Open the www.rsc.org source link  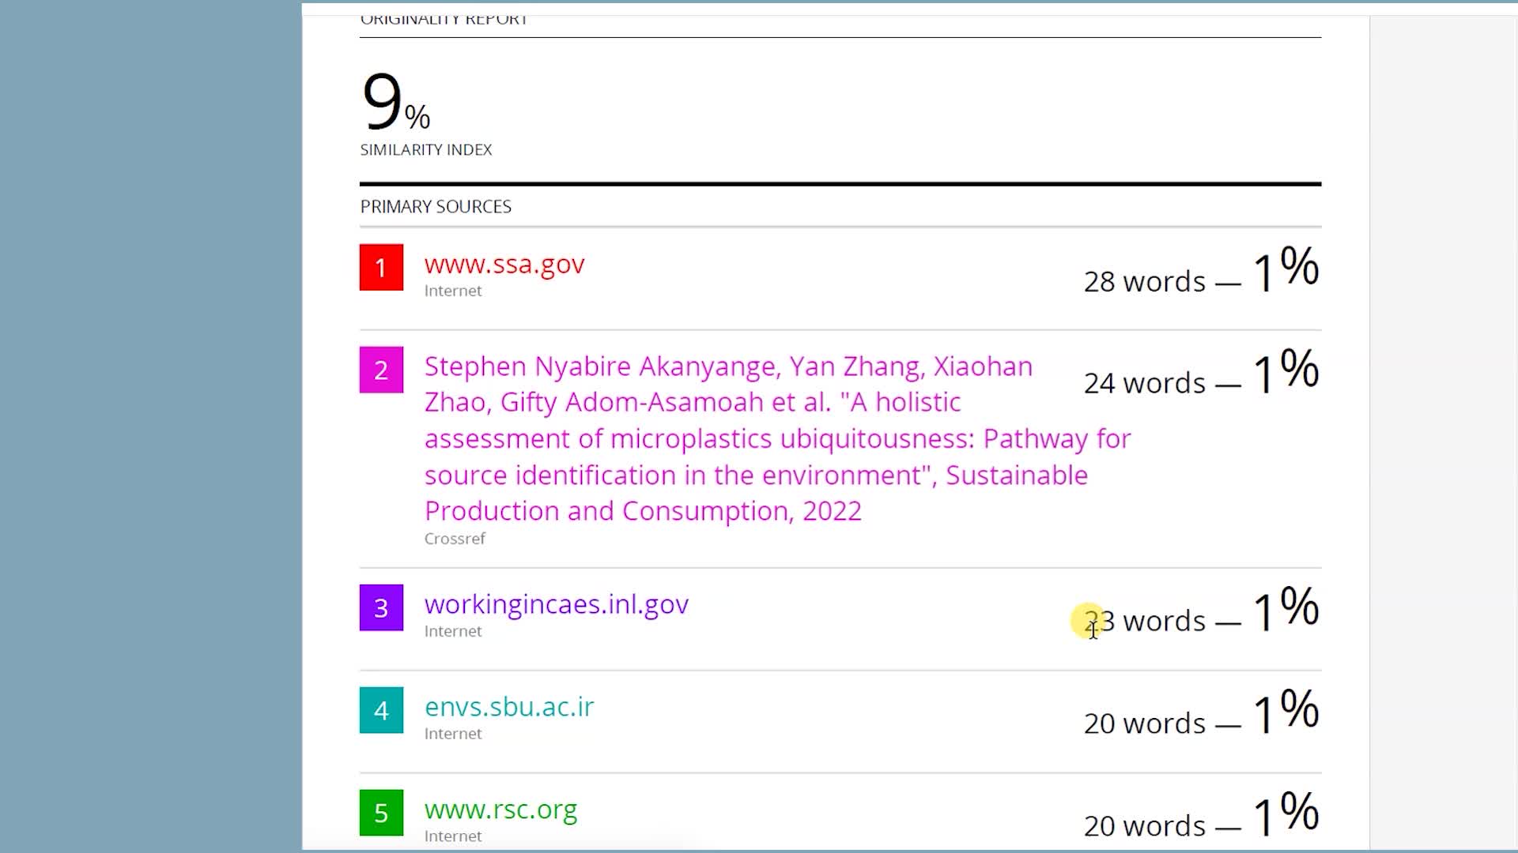coord(500,810)
